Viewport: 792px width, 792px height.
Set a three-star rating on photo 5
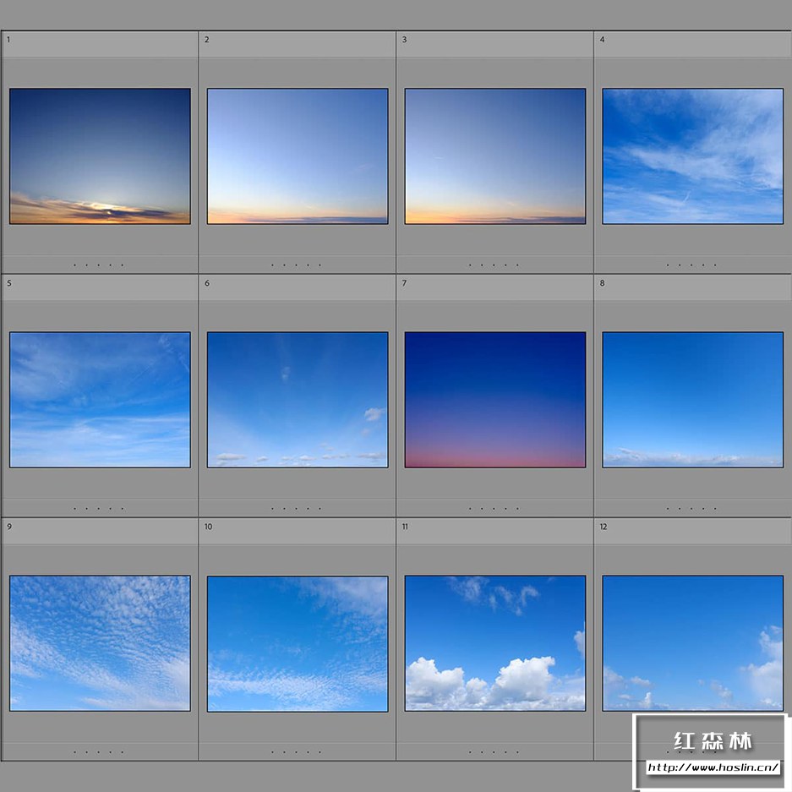[99, 509]
